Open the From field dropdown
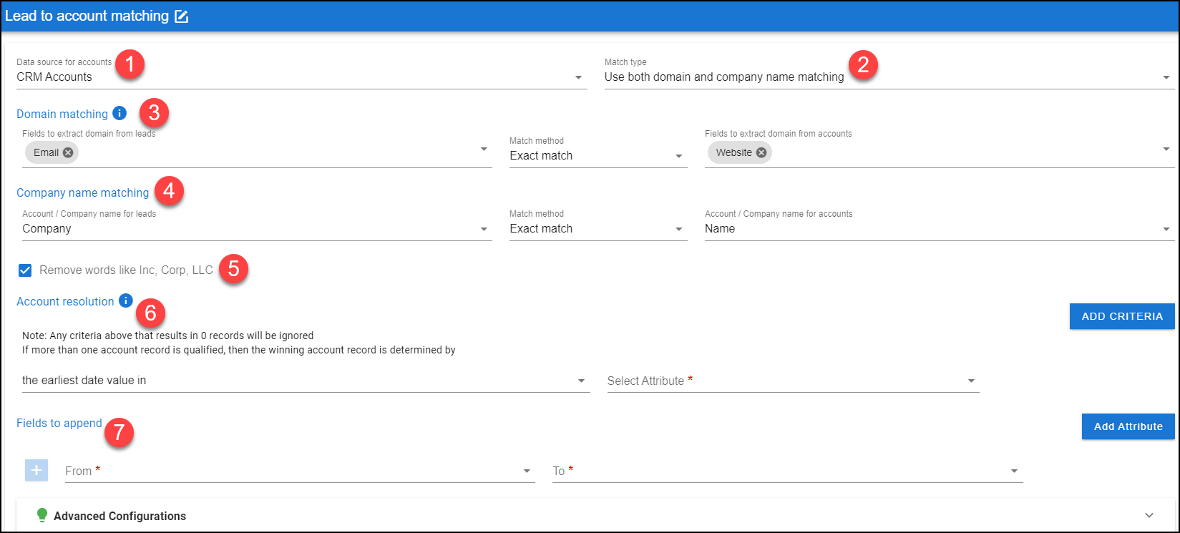The width and height of the screenshot is (1180, 533). coord(300,471)
